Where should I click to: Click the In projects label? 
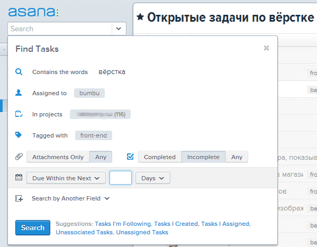[47, 114]
